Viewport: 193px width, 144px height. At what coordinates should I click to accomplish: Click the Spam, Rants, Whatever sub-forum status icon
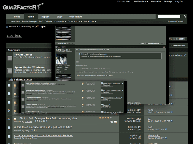point(10,71)
